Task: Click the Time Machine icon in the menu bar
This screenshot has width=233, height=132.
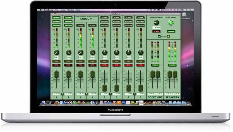Action: pyautogui.click(x=151, y=10)
